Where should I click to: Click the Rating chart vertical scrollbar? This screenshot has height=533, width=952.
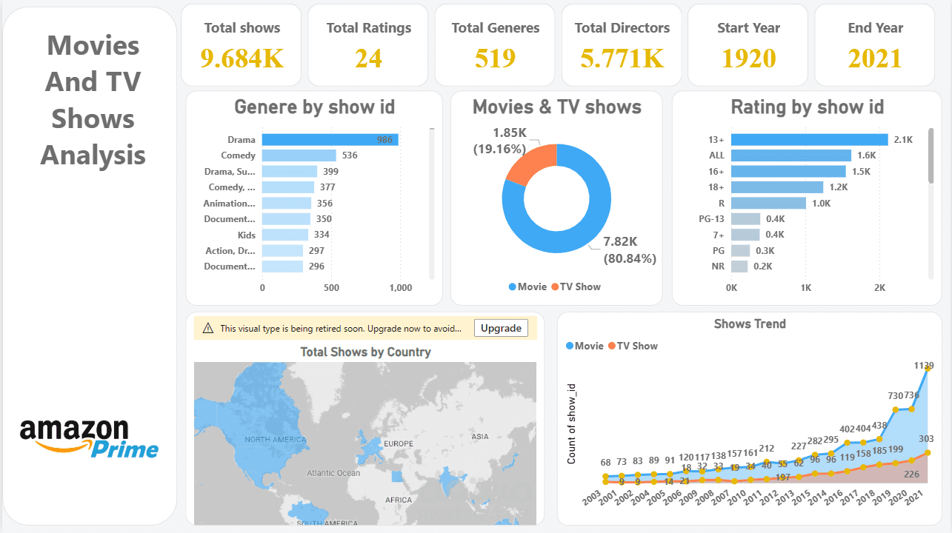pyautogui.click(x=931, y=155)
